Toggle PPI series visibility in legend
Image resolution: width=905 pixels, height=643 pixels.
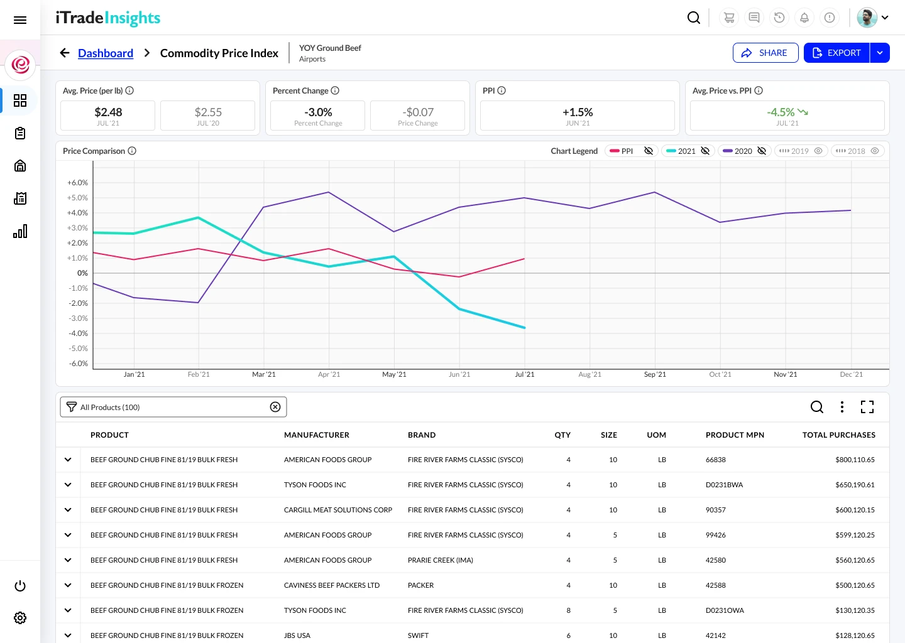click(649, 151)
